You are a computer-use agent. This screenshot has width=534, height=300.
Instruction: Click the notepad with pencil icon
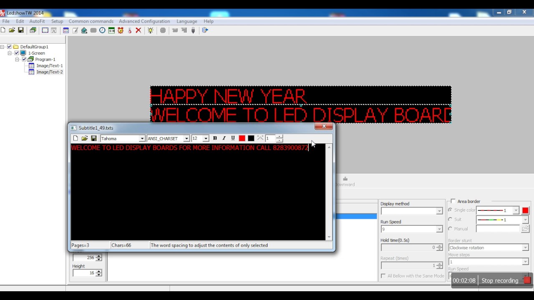coord(75,30)
